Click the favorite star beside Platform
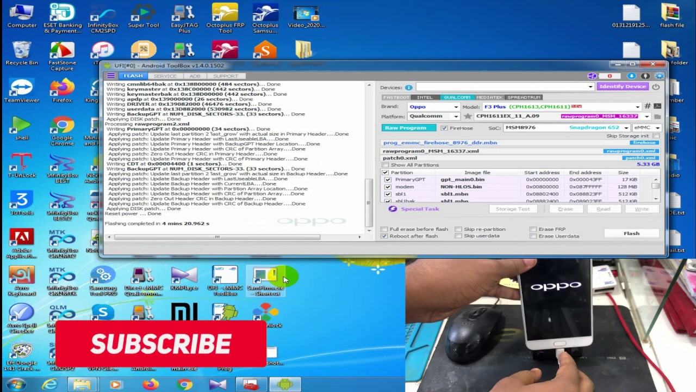696x392 pixels. click(x=468, y=117)
